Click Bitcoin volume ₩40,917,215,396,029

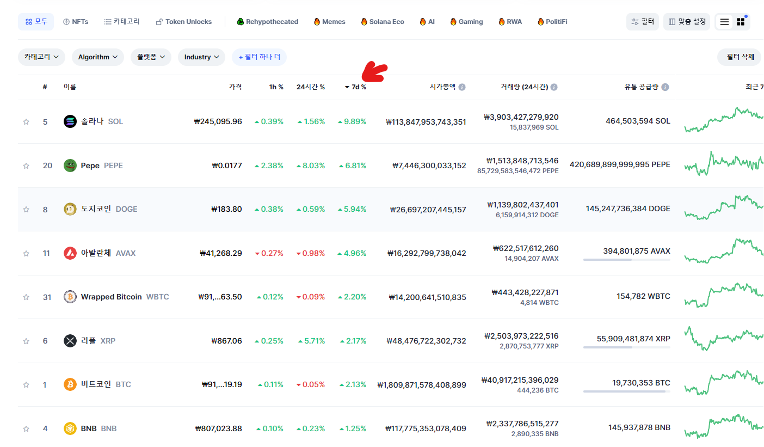520,380
